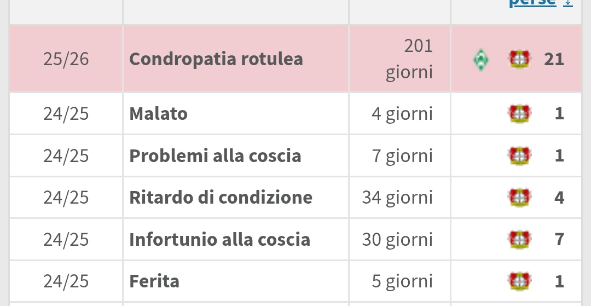This screenshot has width=591, height=306.
Task: Click the 21 missed games number
Action: pos(554,59)
